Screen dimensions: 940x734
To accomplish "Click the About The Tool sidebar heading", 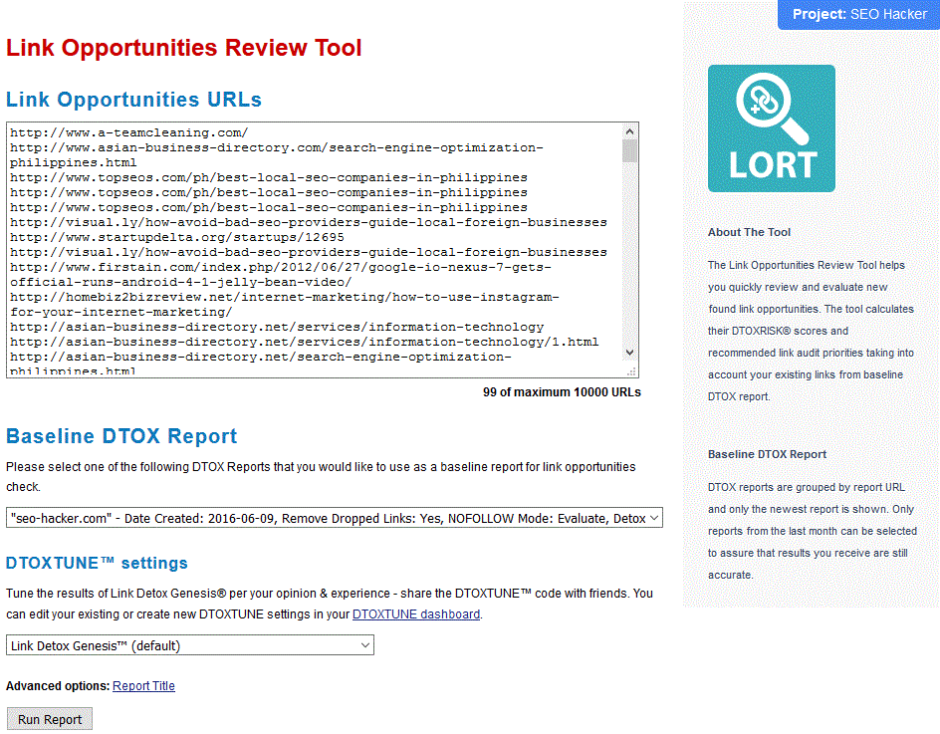I will tap(749, 232).
